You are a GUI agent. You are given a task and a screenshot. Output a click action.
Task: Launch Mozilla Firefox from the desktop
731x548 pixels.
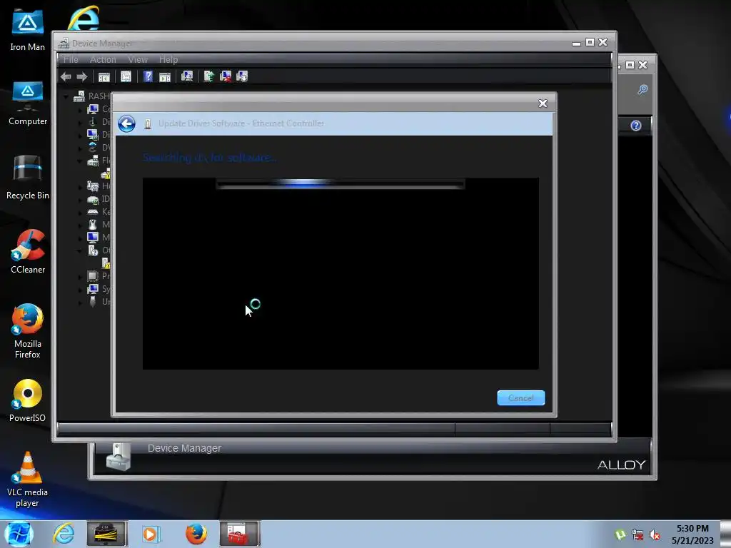[x=28, y=331]
